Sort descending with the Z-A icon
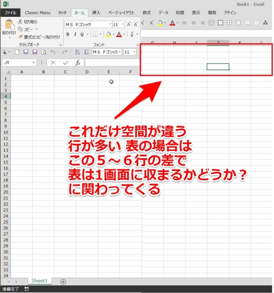 [x=86, y=52]
